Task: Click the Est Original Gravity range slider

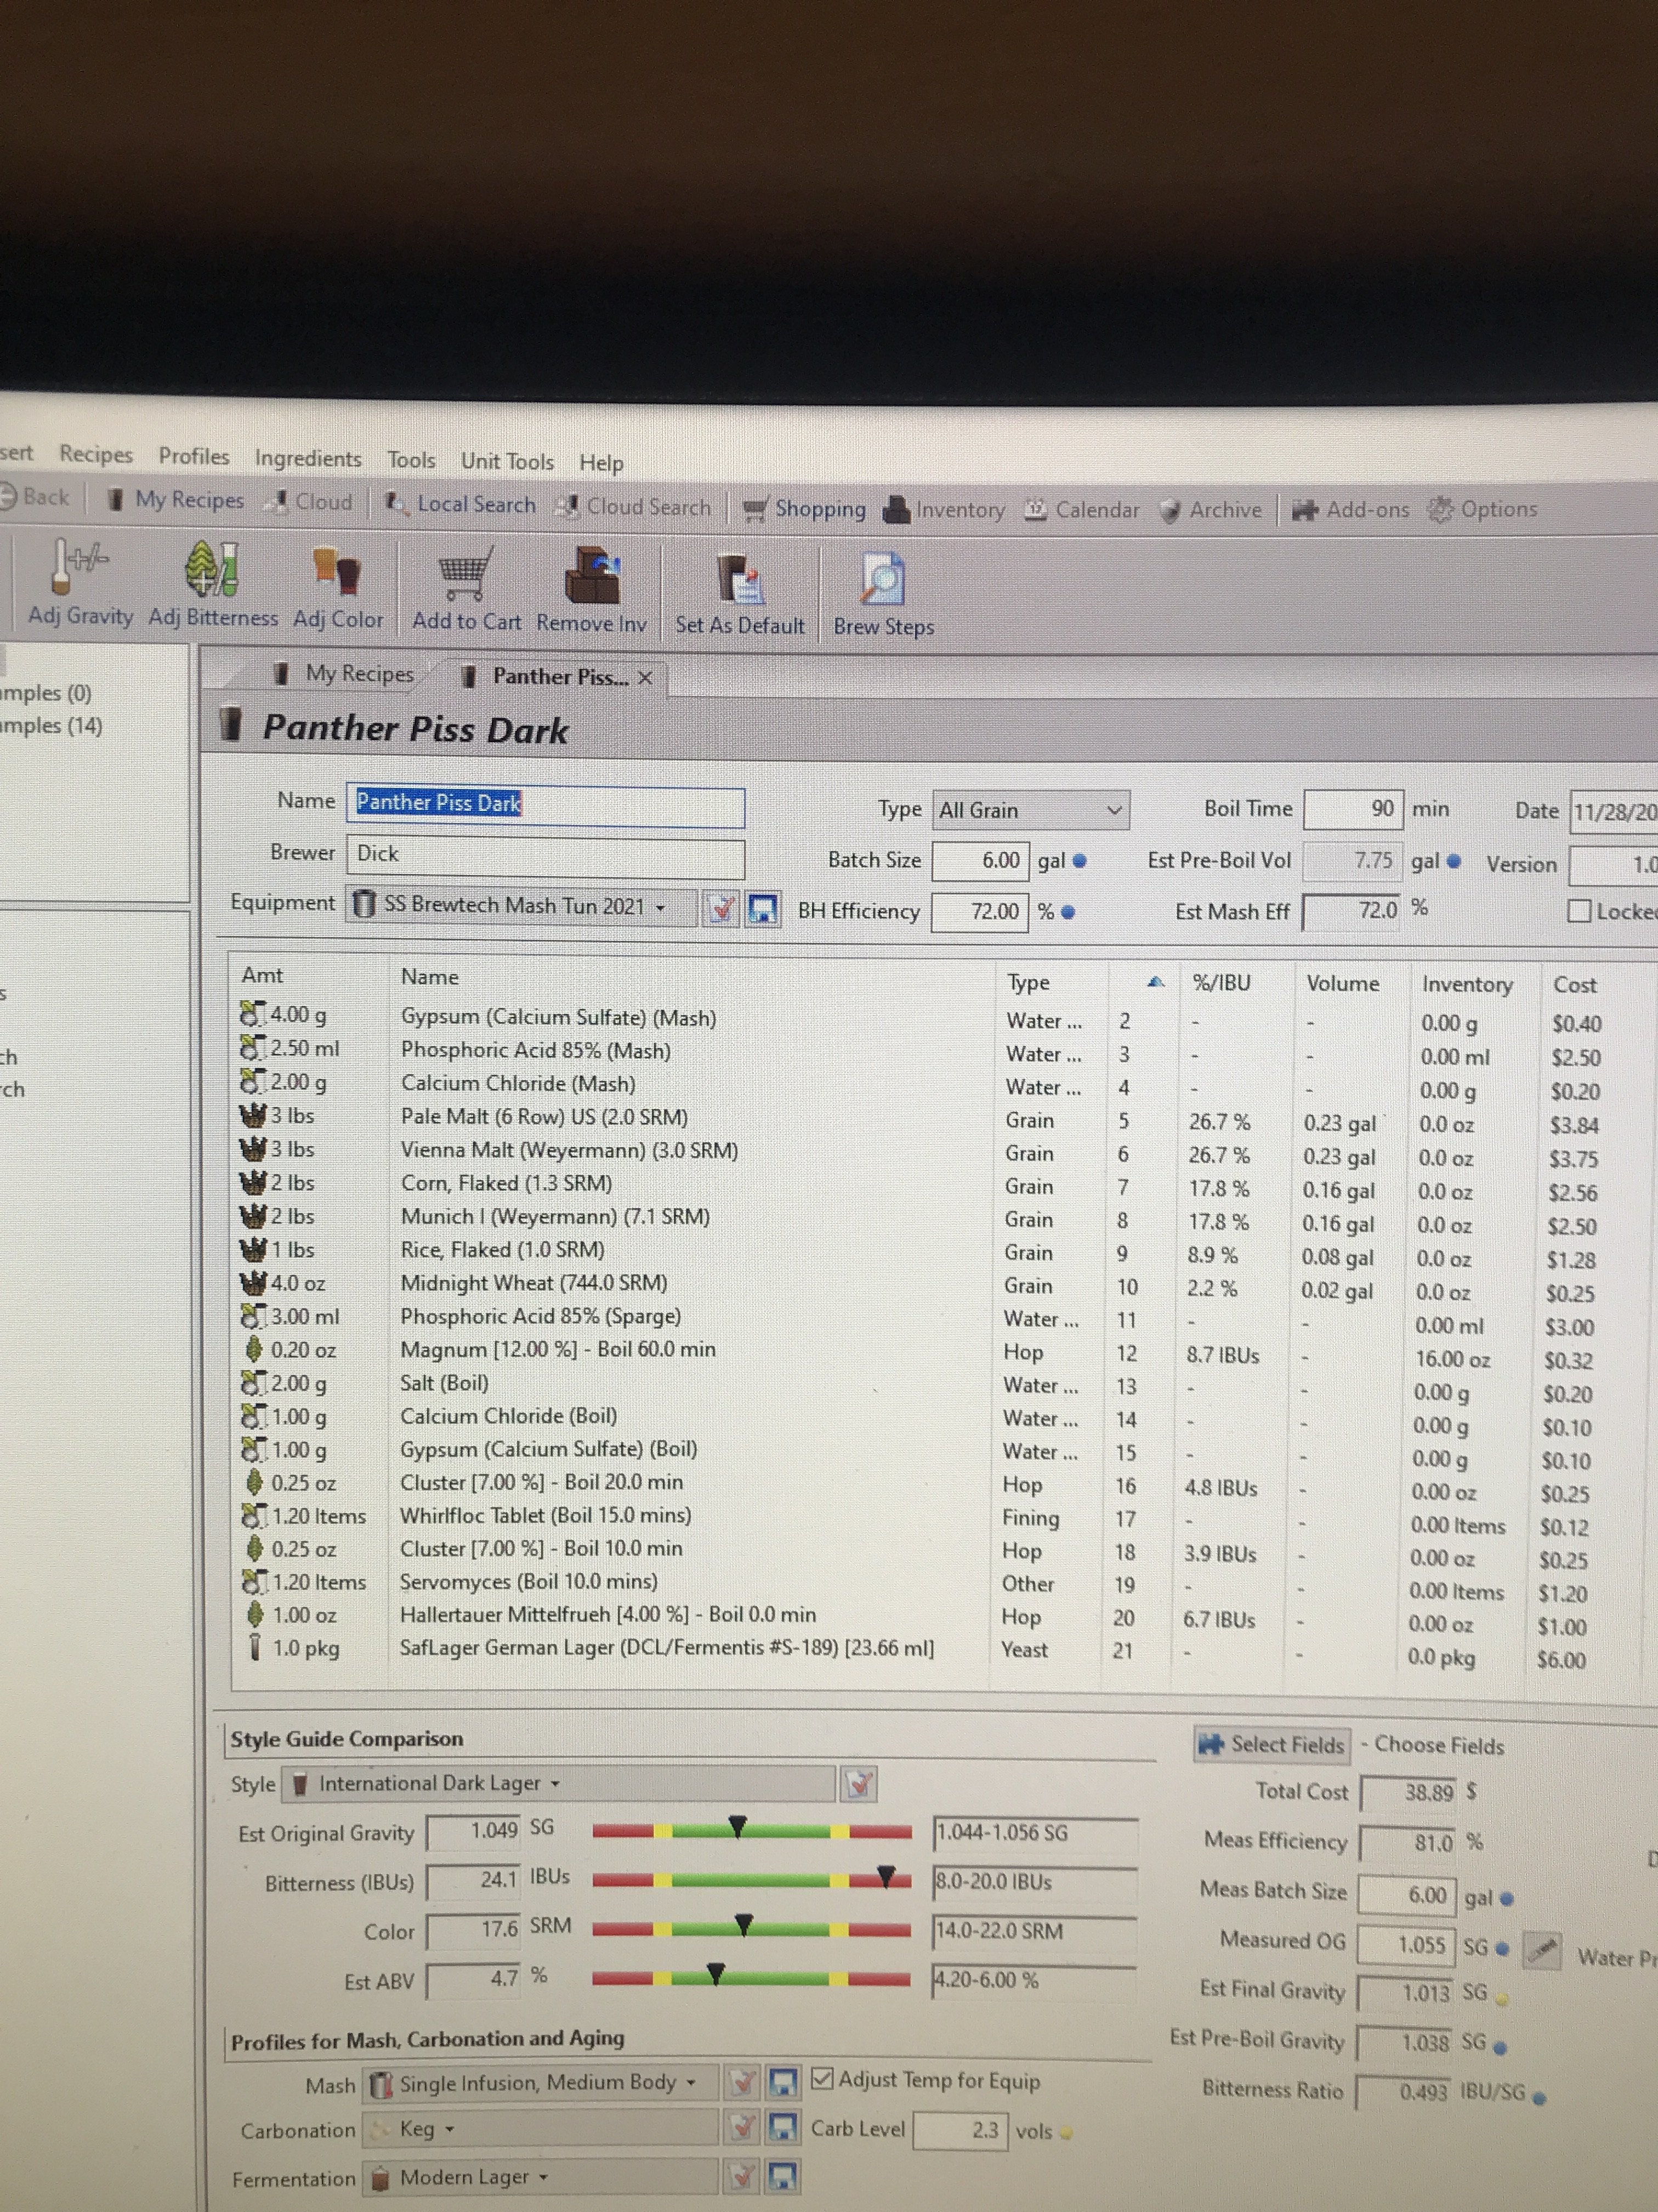Action: pos(752,1831)
